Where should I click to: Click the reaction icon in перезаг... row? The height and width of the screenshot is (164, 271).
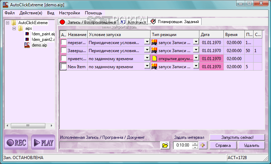[x=154, y=42]
